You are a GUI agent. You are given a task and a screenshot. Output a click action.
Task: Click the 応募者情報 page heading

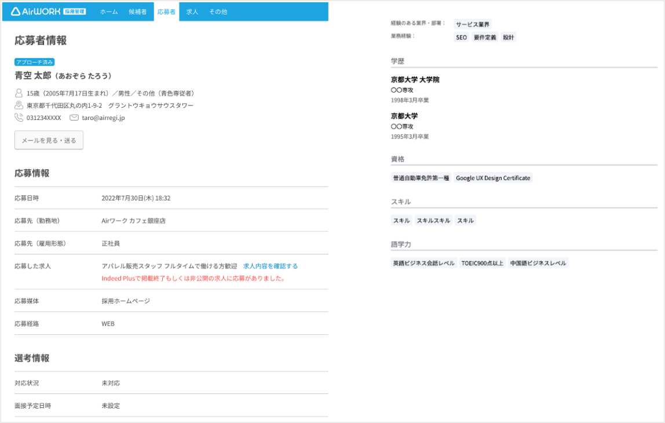point(41,41)
